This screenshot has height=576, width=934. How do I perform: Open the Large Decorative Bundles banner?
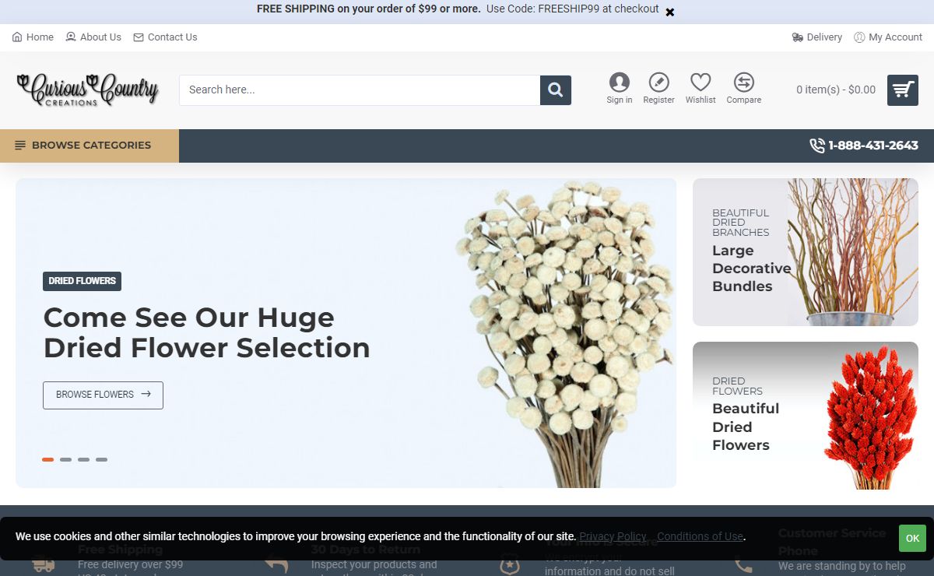point(806,252)
